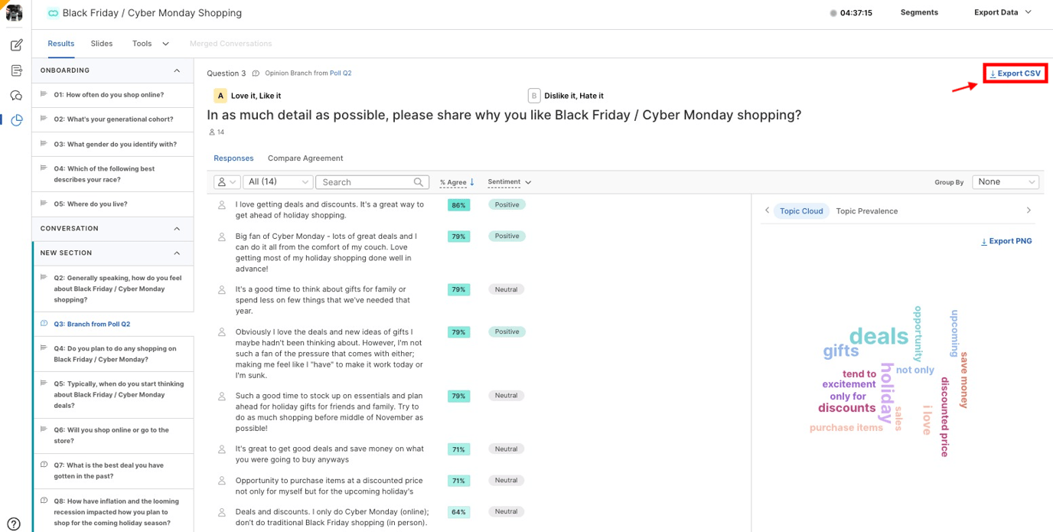Image resolution: width=1053 pixels, height=532 pixels.
Task: Click the search magnifier in responses filter bar
Action: tap(417, 181)
